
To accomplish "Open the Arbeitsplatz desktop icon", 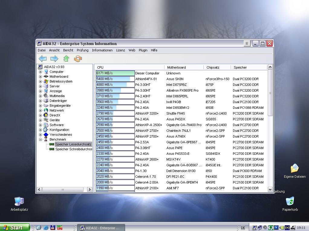I will (x=19, y=201).
